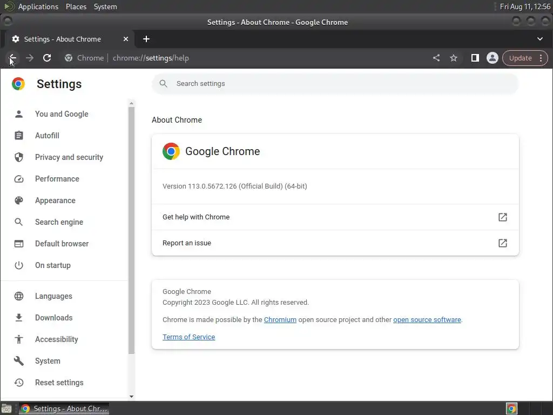Screen dimensions: 553x415
Task: Click the download arrow icon beside Downloads
Action: 19,318
